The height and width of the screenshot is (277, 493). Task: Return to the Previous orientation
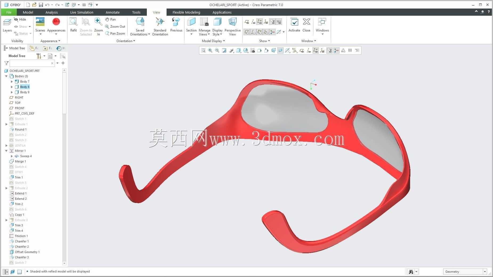176,25
